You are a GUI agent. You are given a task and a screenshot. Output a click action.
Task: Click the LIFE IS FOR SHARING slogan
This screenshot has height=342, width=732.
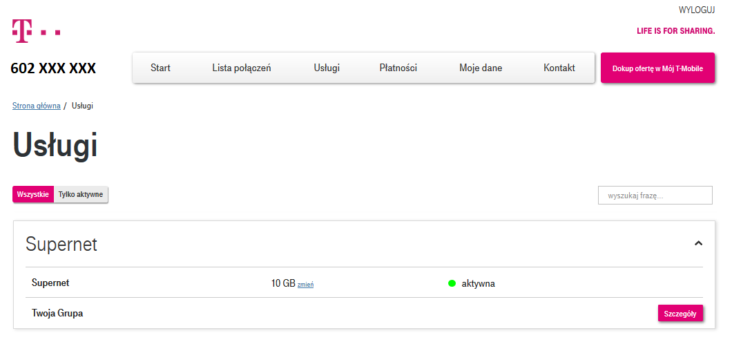coord(676,31)
